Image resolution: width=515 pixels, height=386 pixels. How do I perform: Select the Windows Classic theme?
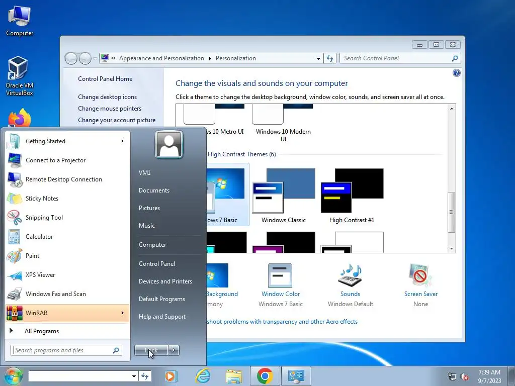[x=284, y=196]
